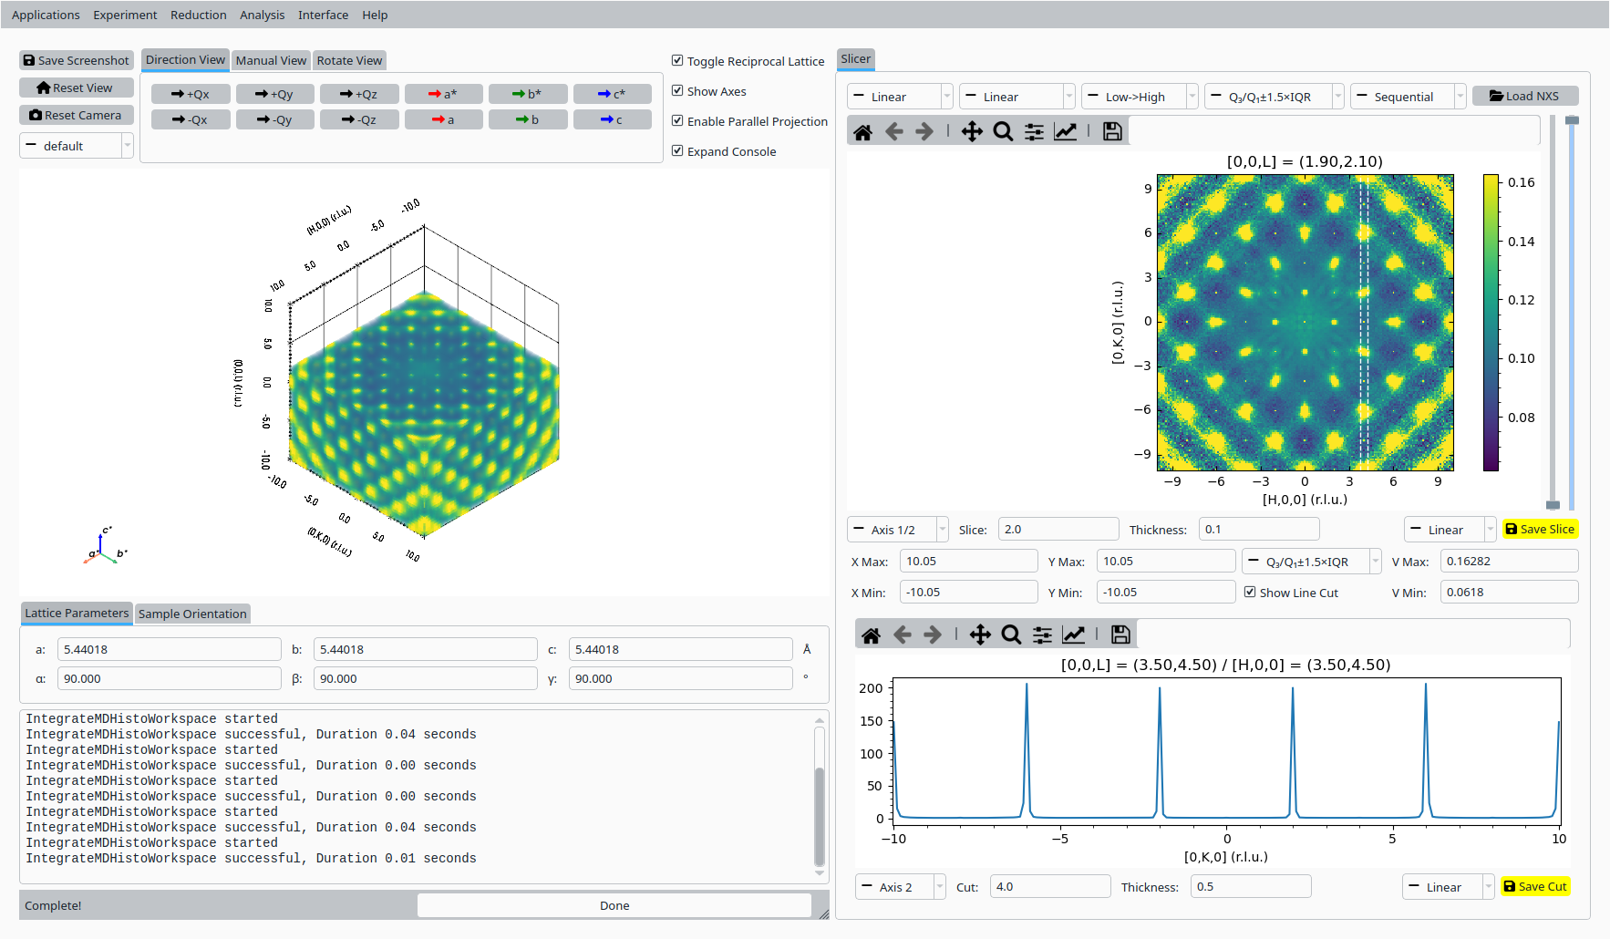Uncheck Show Line Cut
Image resolution: width=1610 pixels, height=939 pixels.
1250,593
